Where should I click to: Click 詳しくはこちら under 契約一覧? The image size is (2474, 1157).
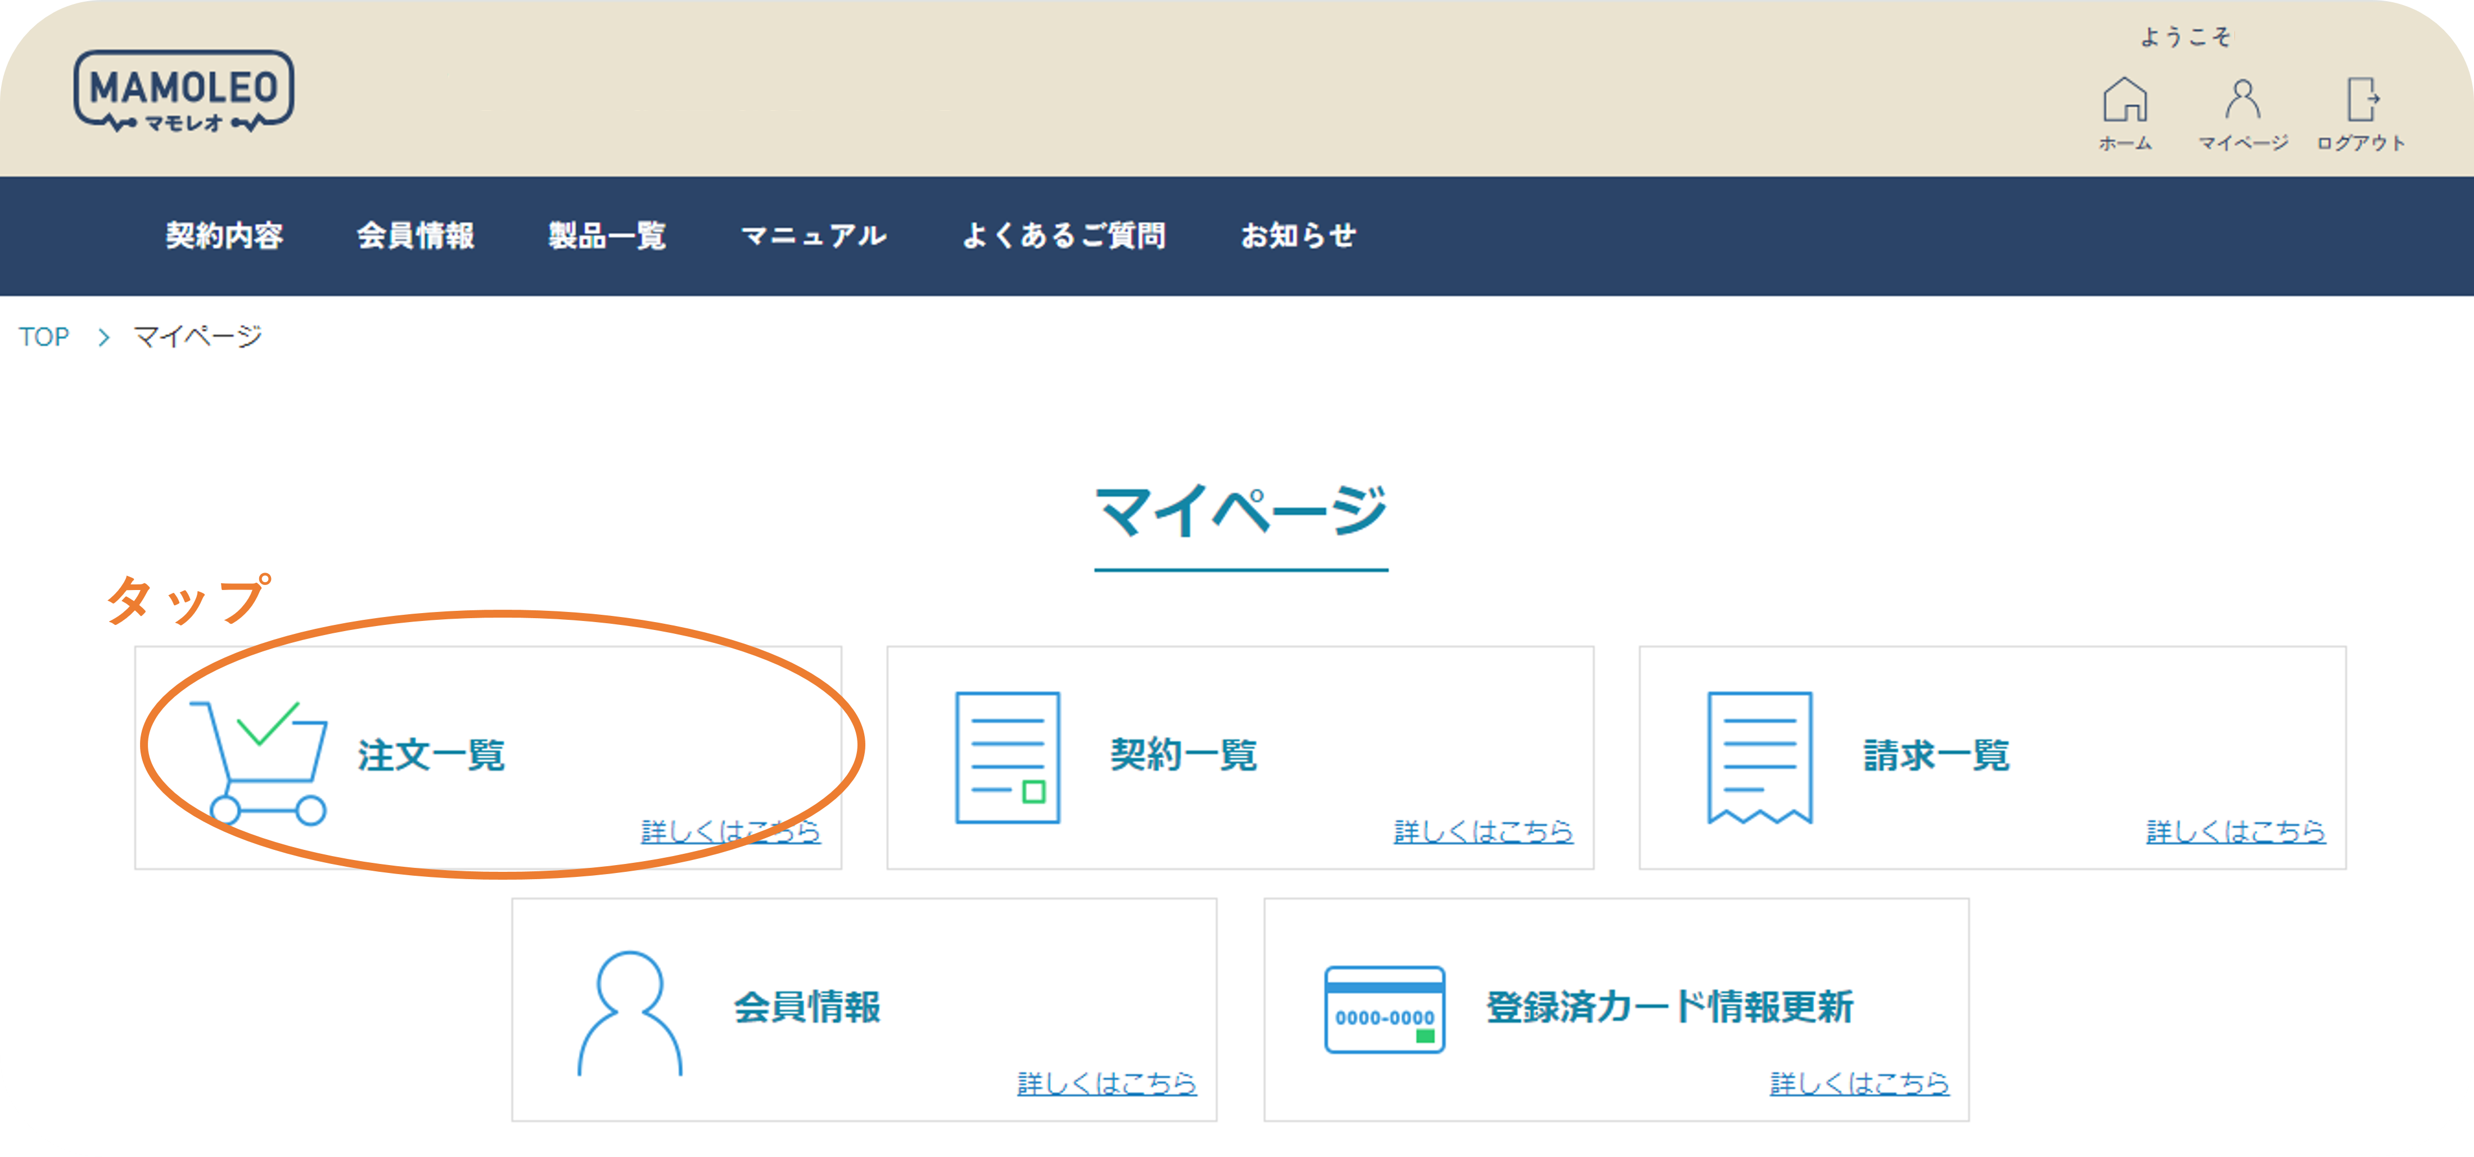pos(1484,831)
